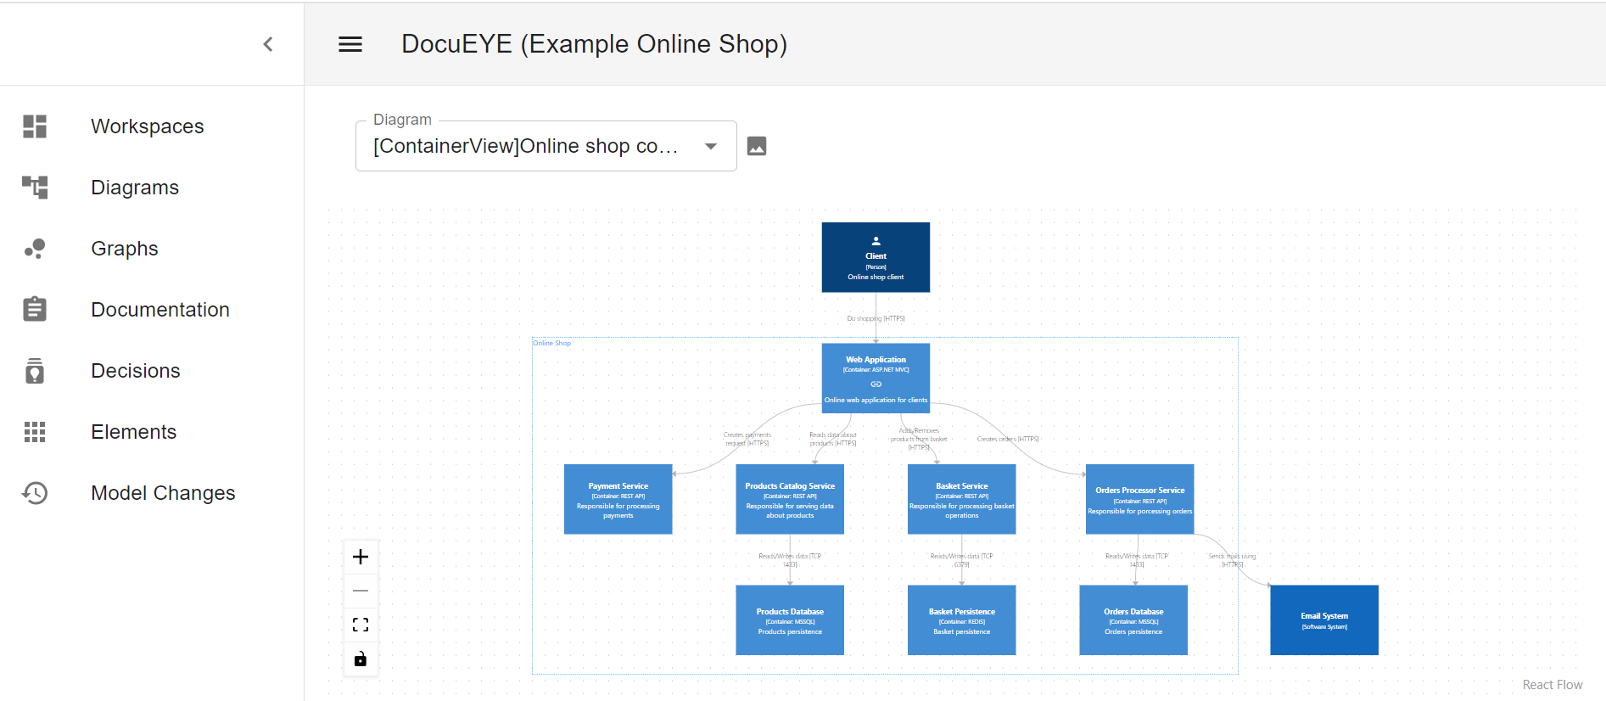Open the Workspaces section

[147, 126]
